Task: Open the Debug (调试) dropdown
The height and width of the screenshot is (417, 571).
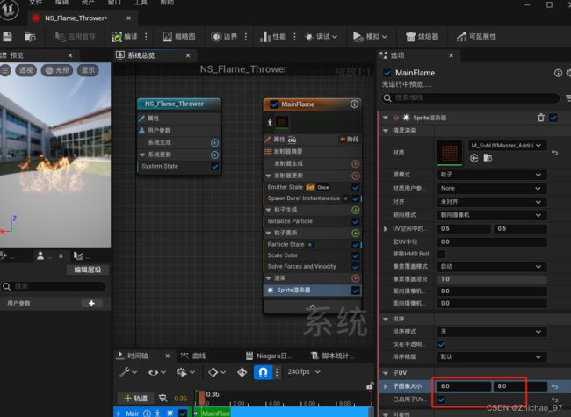Action: click(322, 36)
